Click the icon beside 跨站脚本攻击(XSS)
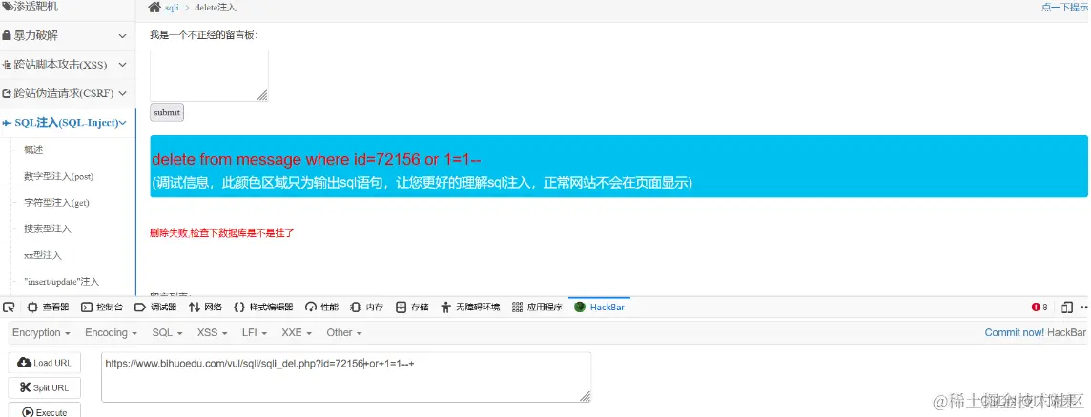This screenshot has height=417, width=1091. click(7, 65)
